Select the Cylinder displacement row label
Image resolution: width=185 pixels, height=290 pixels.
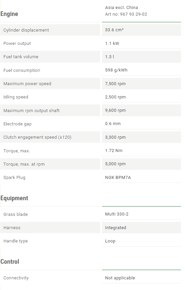tap(26, 30)
